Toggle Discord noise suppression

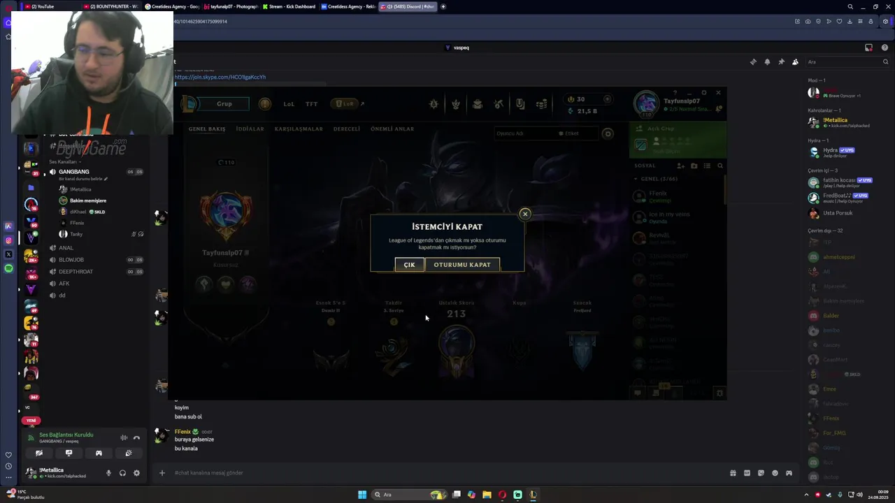(x=124, y=438)
